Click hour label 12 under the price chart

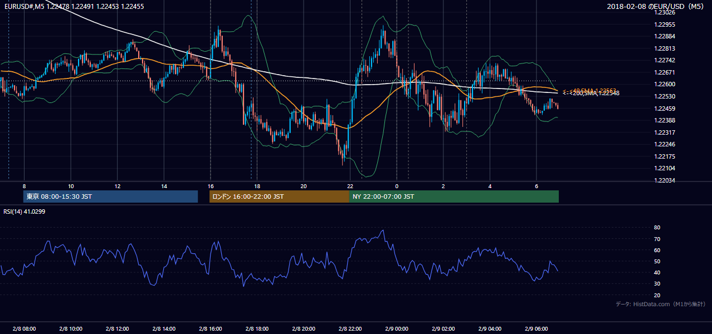[118, 186]
